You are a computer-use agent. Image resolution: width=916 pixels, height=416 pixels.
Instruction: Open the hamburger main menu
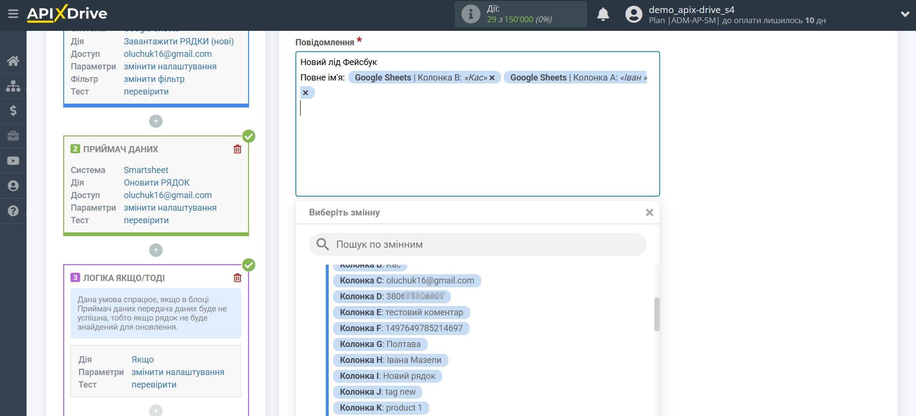13,13
